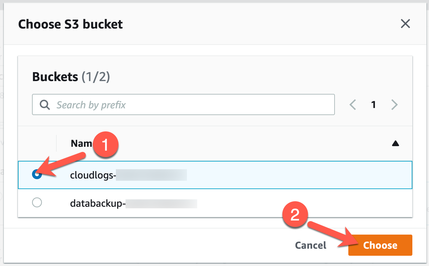Dismiss the dialog with the X icon
The width and height of the screenshot is (429, 266).
(405, 24)
